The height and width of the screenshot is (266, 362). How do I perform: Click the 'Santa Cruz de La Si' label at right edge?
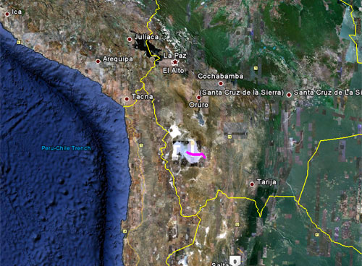328,93
